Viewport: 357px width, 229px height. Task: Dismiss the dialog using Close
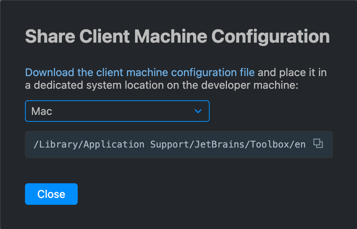point(51,194)
